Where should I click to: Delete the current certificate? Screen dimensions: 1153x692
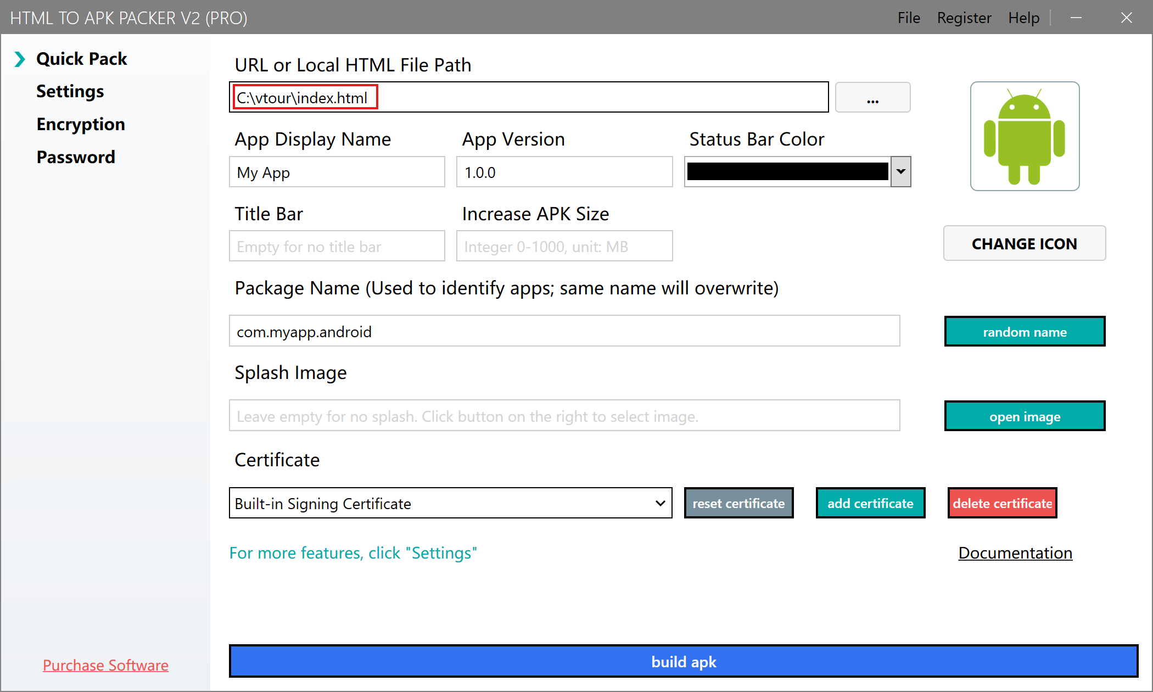pos(1001,503)
